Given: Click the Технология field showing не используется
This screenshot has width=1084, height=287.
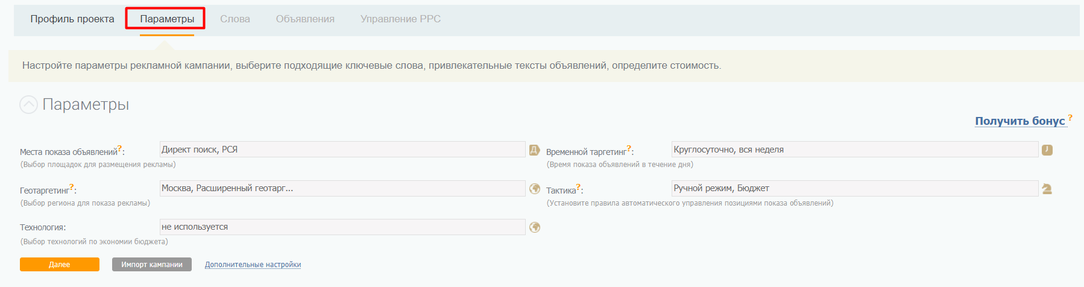Looking at the screenshot, I should [x=342, y=227].
